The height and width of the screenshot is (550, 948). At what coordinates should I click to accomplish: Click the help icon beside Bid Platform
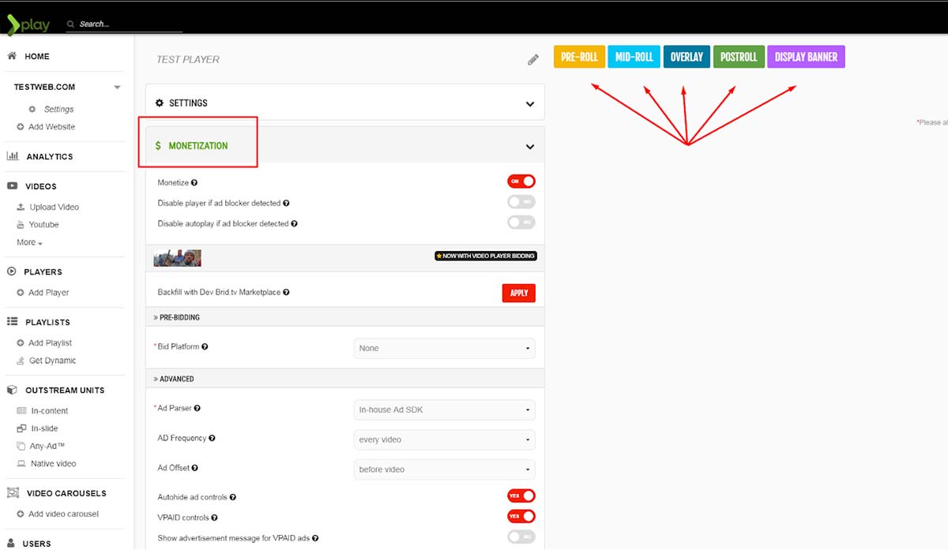205,347
